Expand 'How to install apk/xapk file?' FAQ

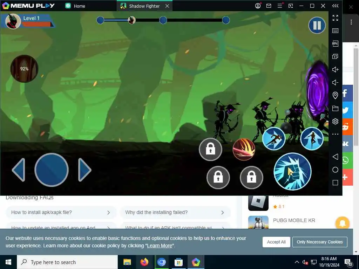(x=61, y=213)
